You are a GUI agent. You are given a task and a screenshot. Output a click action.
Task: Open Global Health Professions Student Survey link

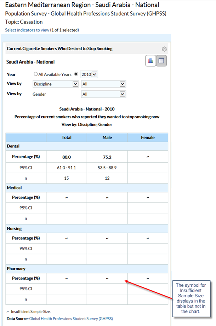click(71, 319)
